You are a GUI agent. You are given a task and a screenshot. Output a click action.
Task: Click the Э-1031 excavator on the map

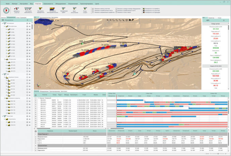(95, 71)
